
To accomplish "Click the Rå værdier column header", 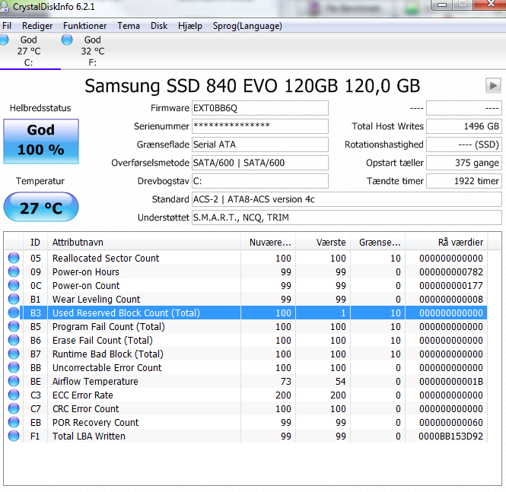I will pos(447,242).
